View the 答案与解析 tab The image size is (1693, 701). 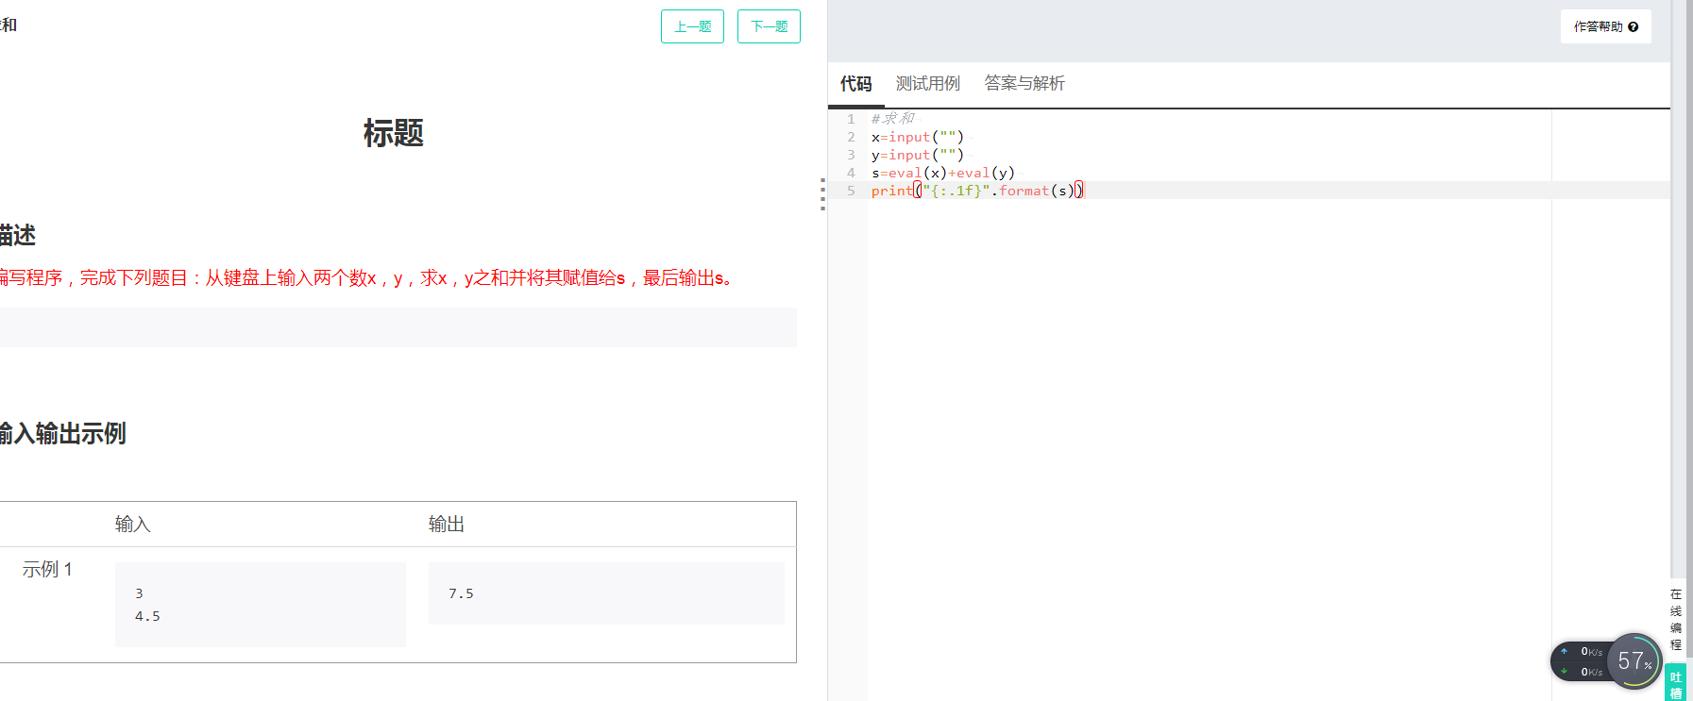pyautogui.click(x=1024, y=84)
